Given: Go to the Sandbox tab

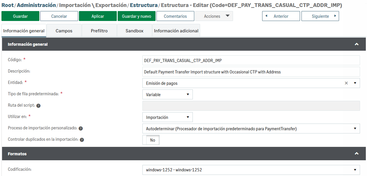Looking at the screenshot, I should pos(135,31).
